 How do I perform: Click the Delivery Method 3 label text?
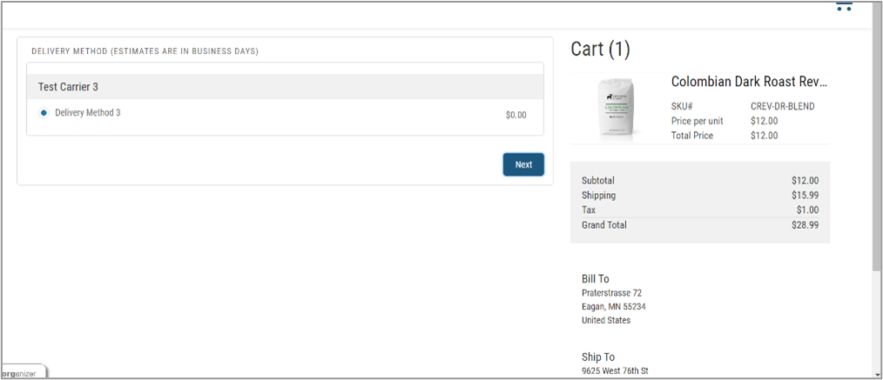pos(88,112)
